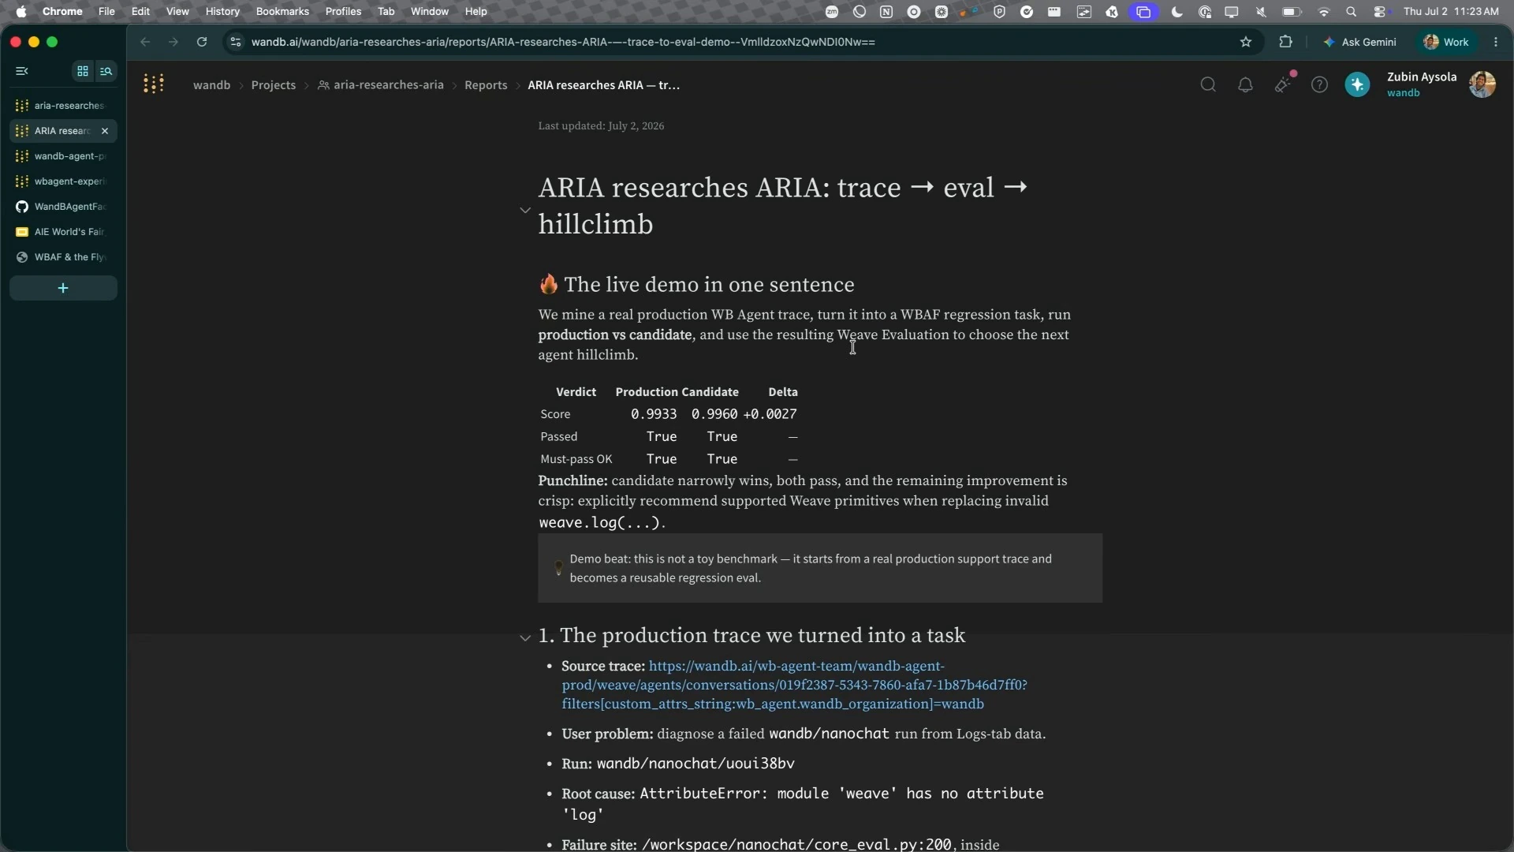
Task: Open the Bookmarks menu
Action: pos(282,12)
